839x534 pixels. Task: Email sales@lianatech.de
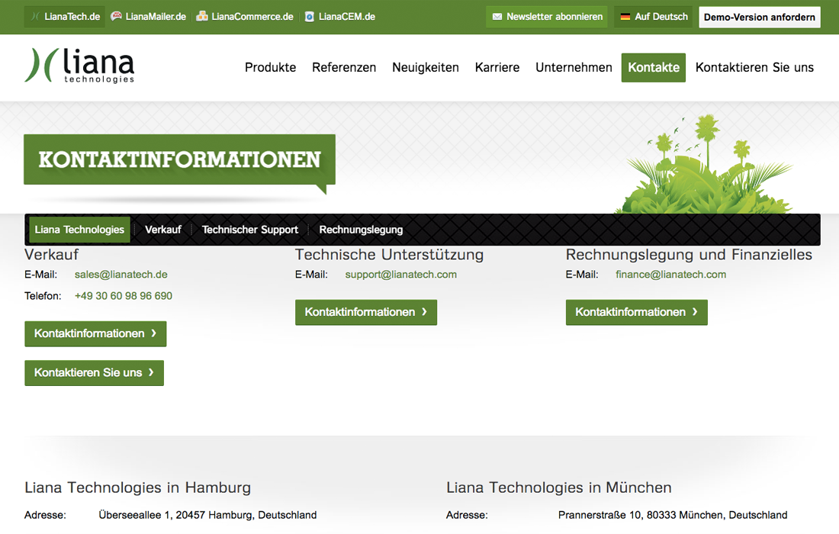(x=121, y=275)
